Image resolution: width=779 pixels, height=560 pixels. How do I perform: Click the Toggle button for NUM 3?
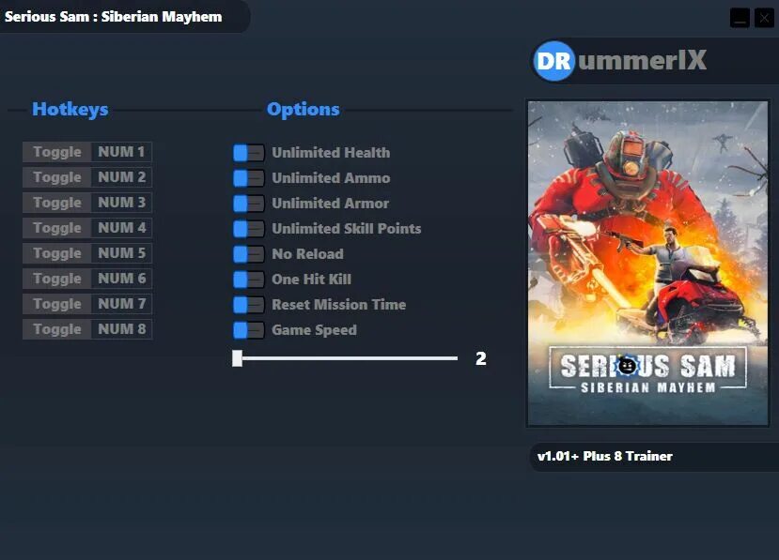pyautogui.click(x=56, y=203)
